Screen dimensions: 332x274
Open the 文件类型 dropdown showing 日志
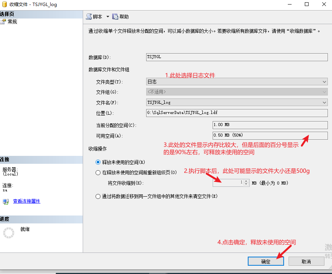tap(237, 82)
